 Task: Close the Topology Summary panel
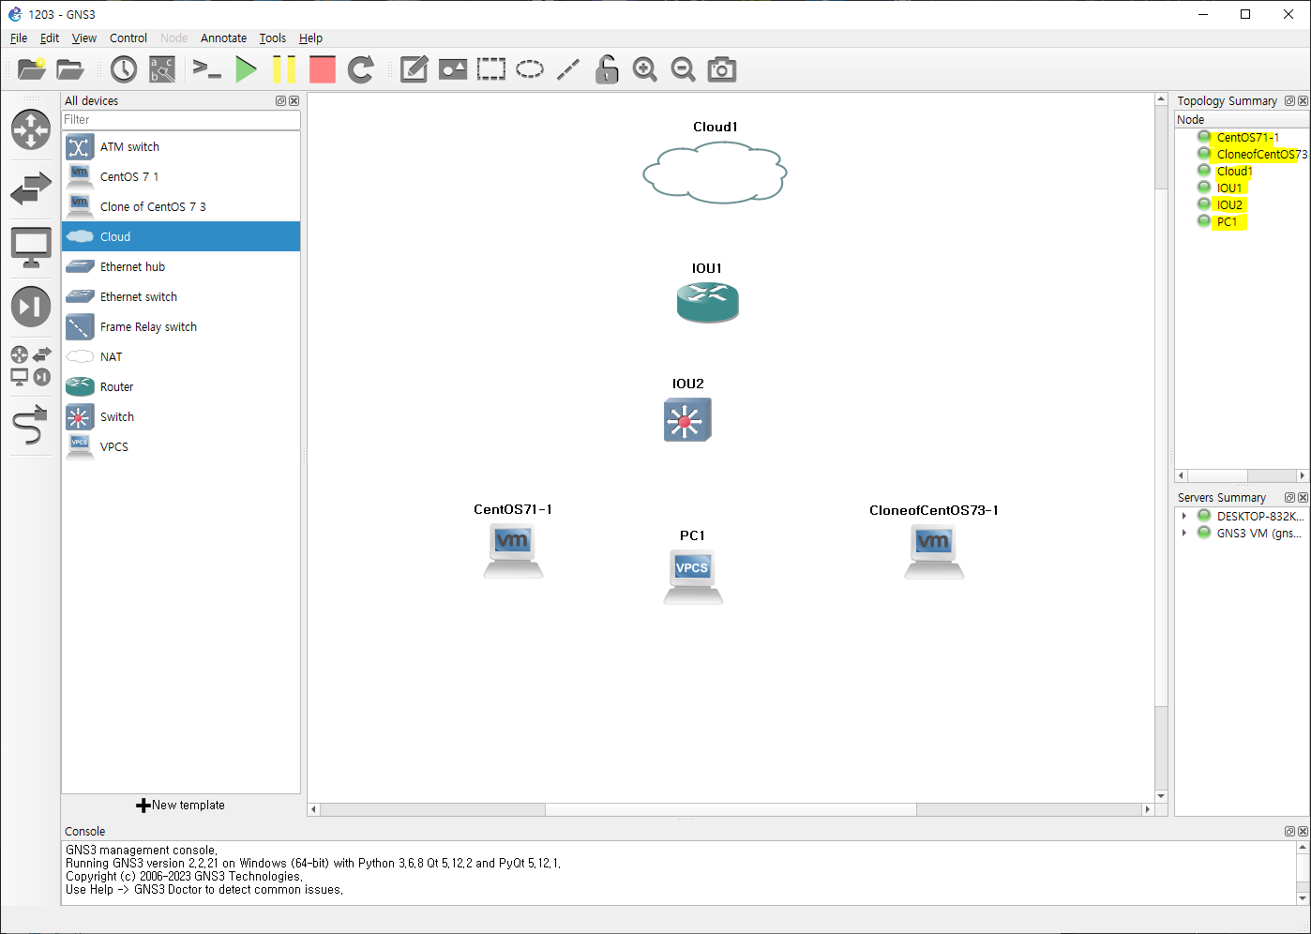coord(1303,101)
